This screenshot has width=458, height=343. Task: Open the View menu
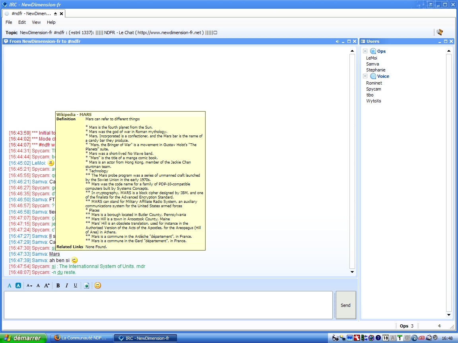pos(36,23)
